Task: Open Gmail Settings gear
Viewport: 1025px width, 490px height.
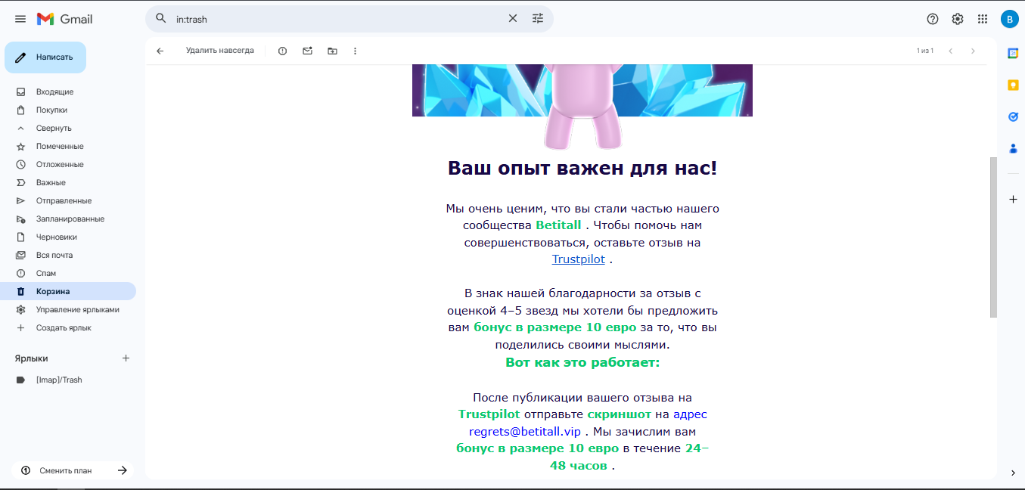Action: coord(957,19)
